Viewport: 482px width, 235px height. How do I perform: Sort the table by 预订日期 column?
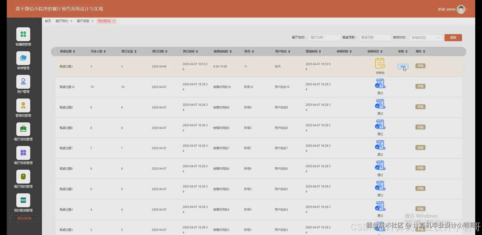point(159,51)
